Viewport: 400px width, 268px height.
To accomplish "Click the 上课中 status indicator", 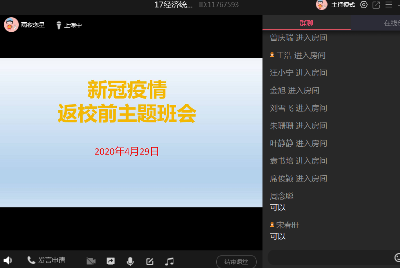I will [69, 25].
